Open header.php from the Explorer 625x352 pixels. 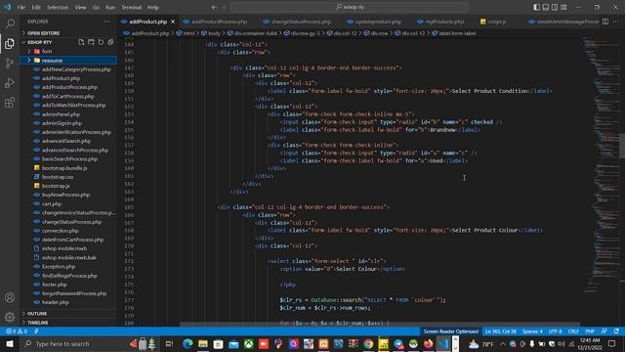pos(56,302)
